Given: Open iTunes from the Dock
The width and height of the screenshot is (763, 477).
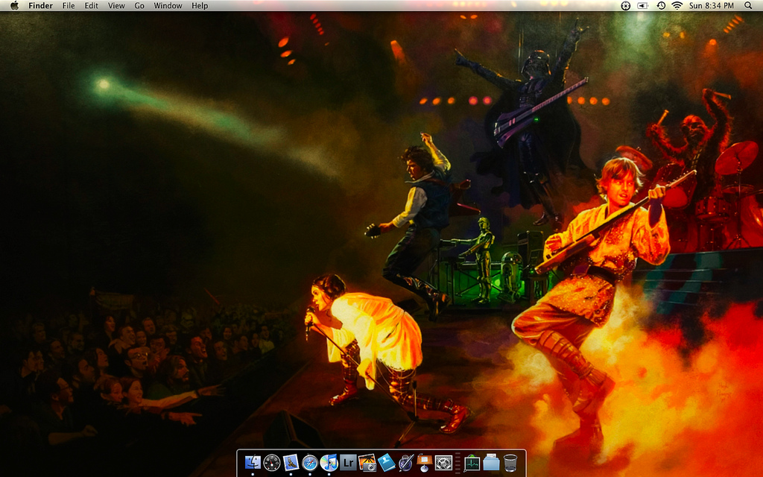Looking at the screenshot, I should point(329,462).
